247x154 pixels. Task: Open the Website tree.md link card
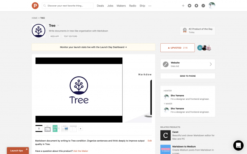[188, 64]
